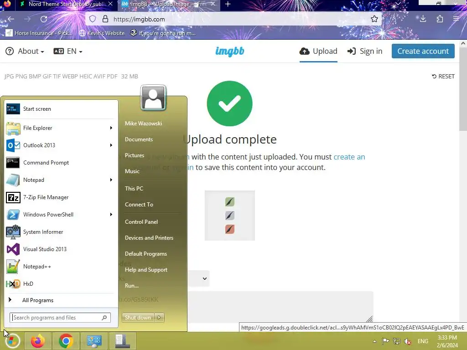Open Kevin's Website bookmark

pos(102,33)
